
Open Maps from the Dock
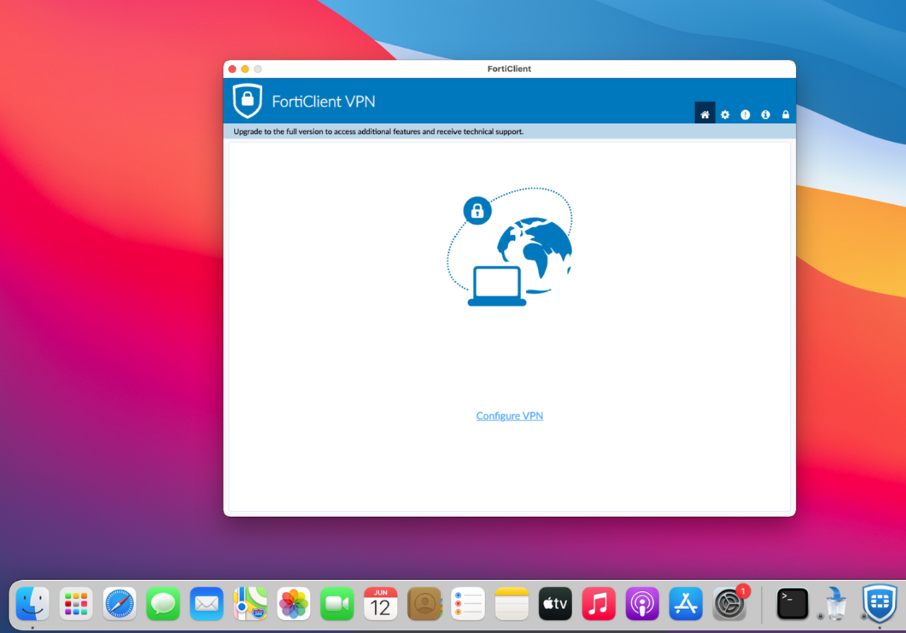250,603
